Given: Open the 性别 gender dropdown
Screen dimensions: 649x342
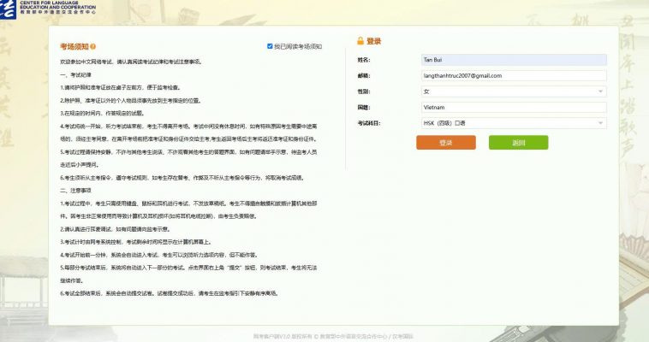Looking at the screenshot, I should (x=514, y=91).
